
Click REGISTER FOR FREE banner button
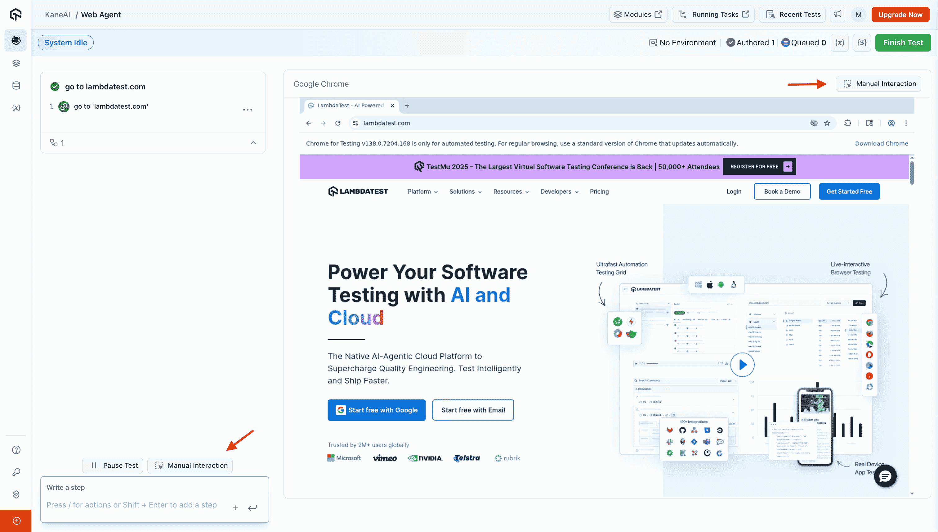759,167
